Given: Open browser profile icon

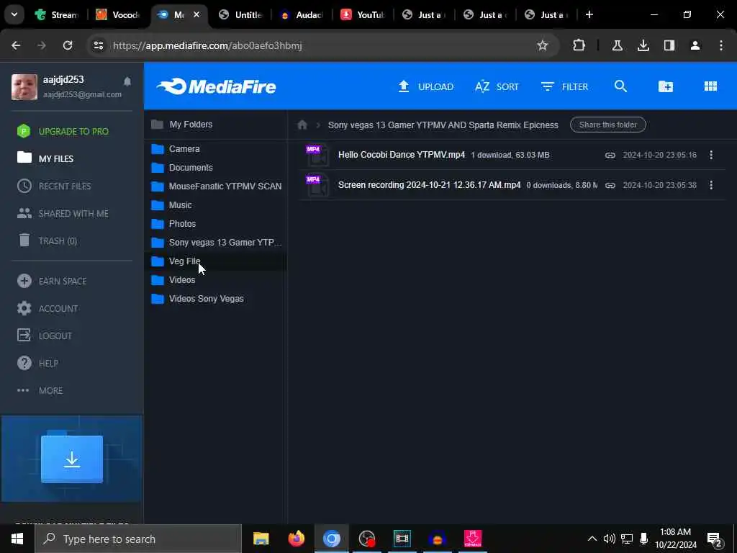Looking at the screenshot, I should 695,45.
